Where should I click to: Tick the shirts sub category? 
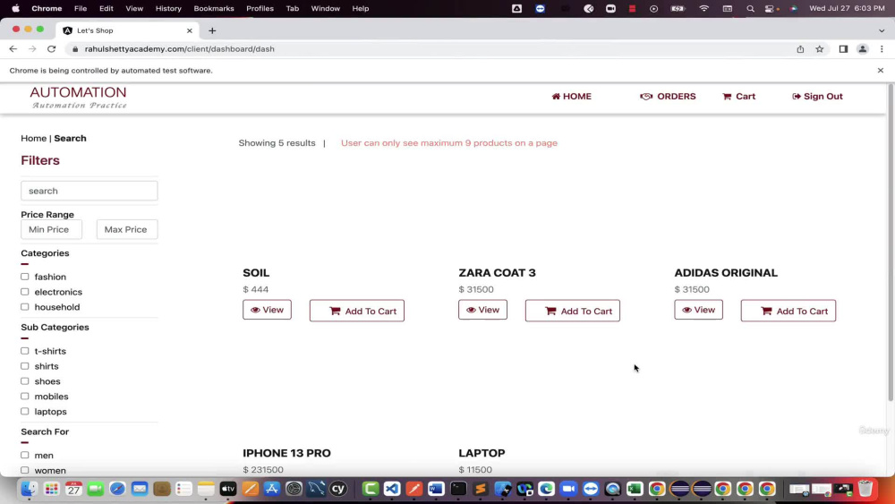tap(24, 366)
